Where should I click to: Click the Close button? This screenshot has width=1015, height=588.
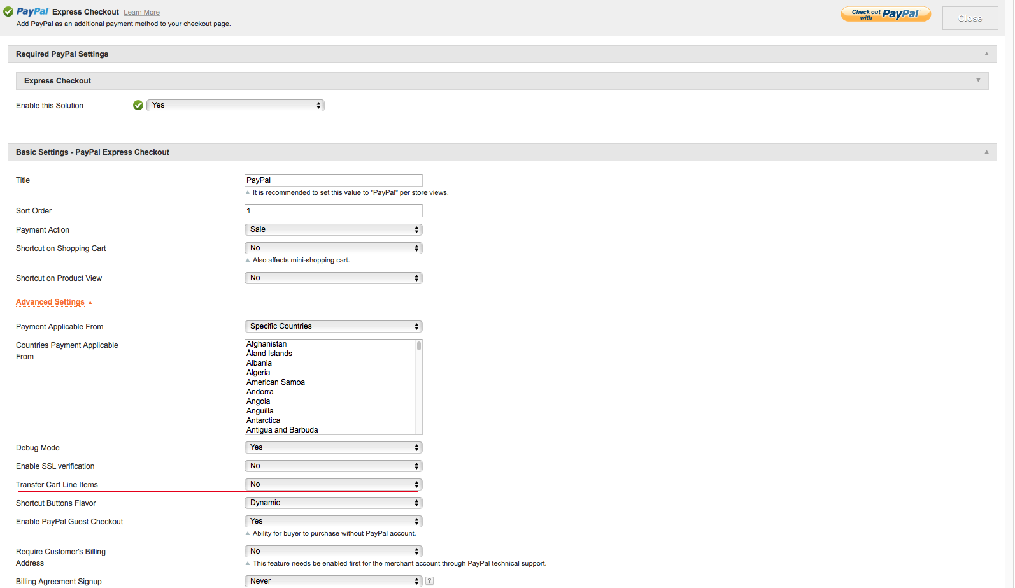[x=970, y=18]
